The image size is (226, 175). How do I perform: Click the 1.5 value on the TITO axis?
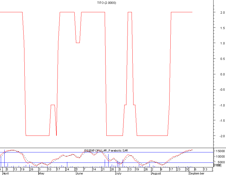pyautogui.click(x=222, y=28)
